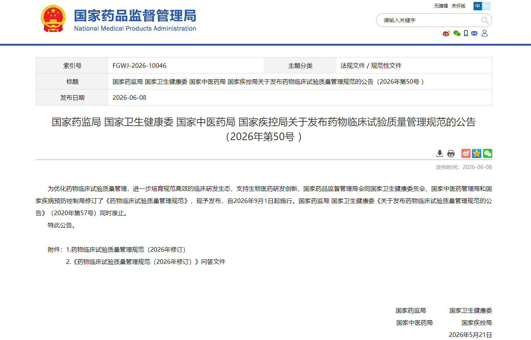
Task: Open the 无障碍 accessibility link
Action: (441, 6)
